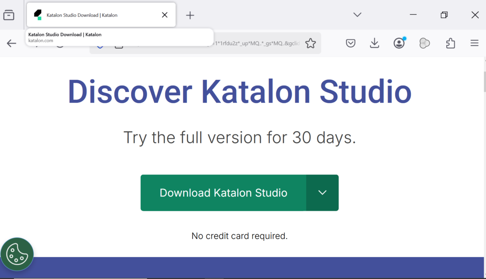This screenshot has width=486, height=279.
Task: Open Firefox View in the top-left corner
Action: pyautogui.click(x=9, y=15)
